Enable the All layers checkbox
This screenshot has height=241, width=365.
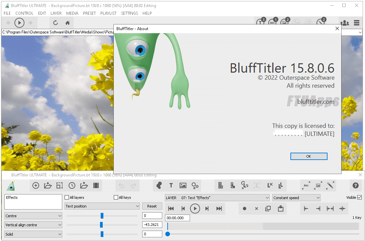point(67,197)
